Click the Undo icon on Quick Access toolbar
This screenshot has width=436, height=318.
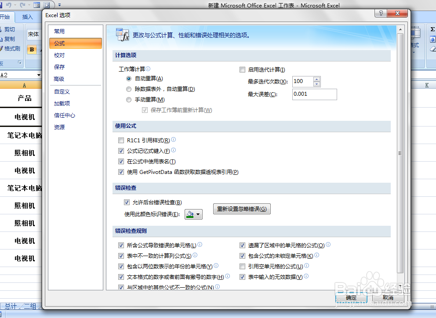tap(9, 4)
